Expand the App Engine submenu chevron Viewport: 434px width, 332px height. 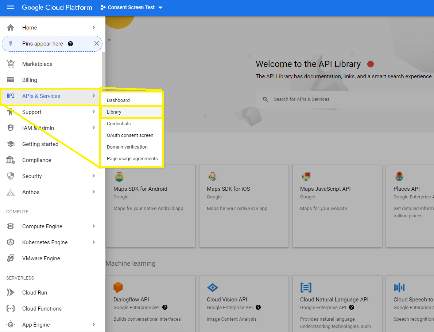pyautogui.click(x=94, y=325)
